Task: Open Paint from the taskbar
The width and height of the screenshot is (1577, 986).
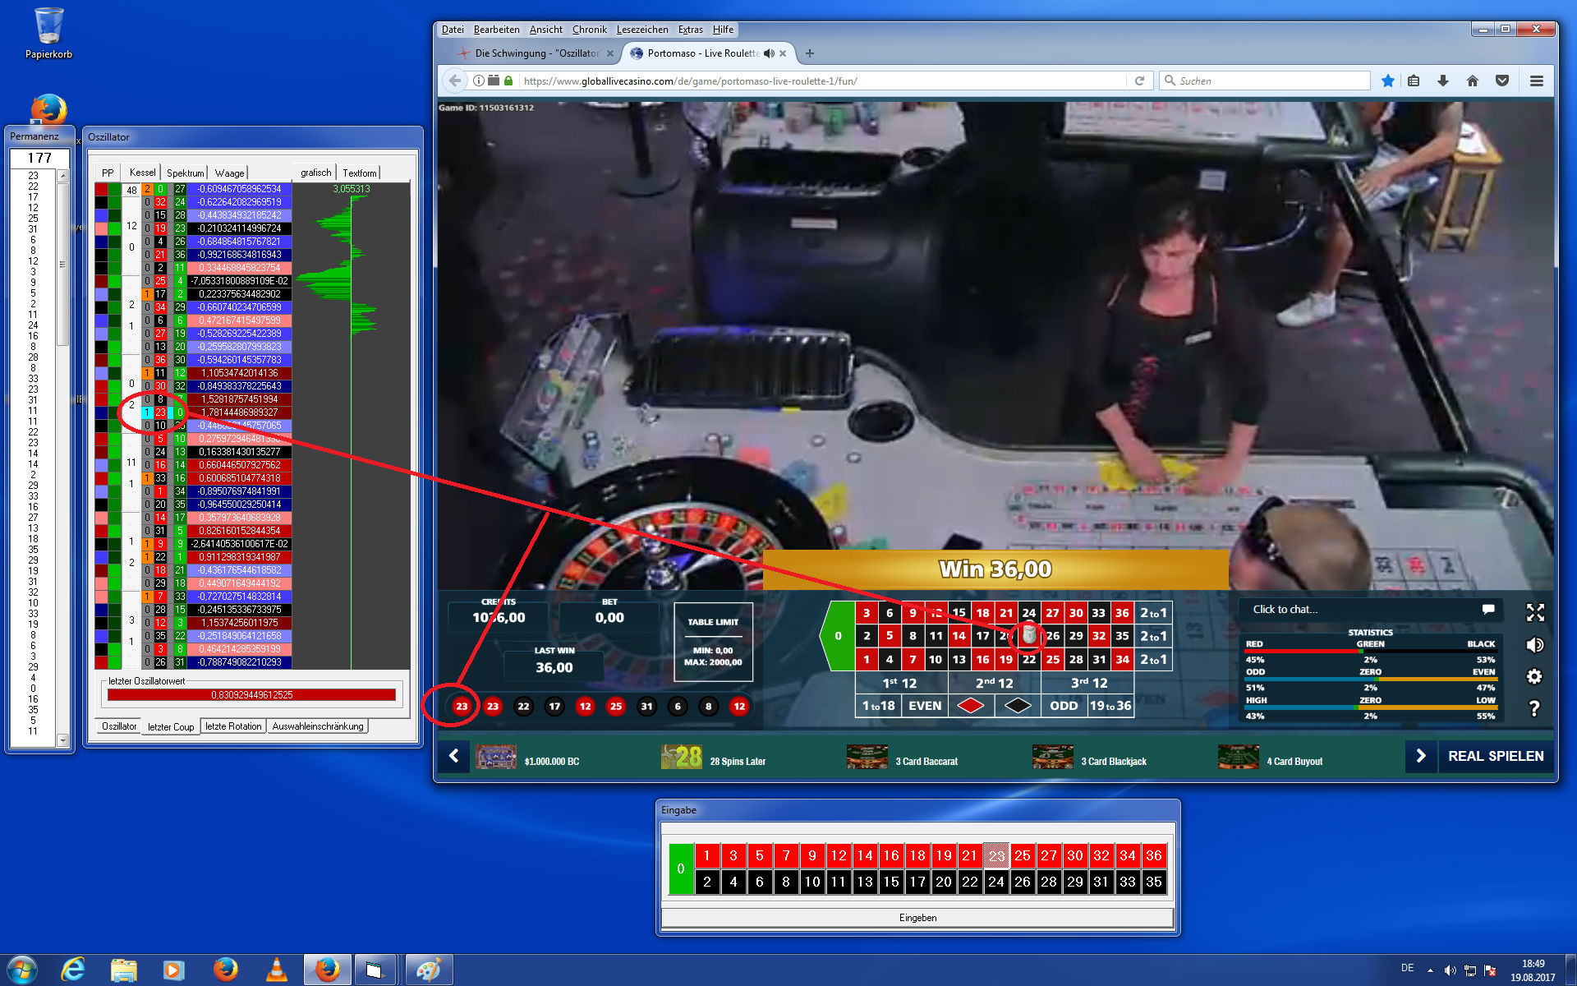Action: [x=428, y=970]
